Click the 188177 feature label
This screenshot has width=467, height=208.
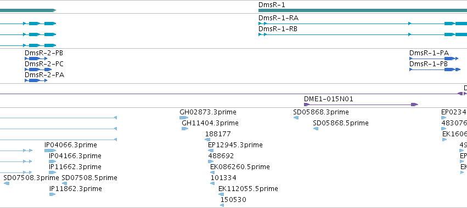point(218,134)
